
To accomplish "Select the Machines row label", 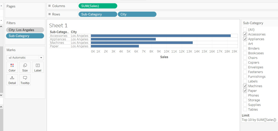I will pos(57,43).
